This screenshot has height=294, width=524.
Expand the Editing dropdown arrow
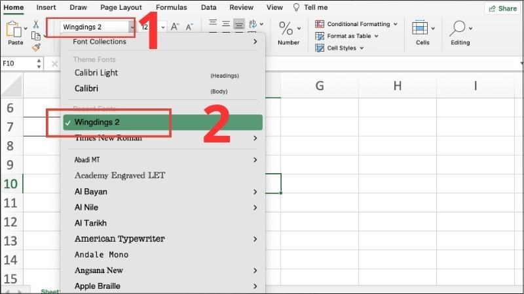tap(470, 28)
